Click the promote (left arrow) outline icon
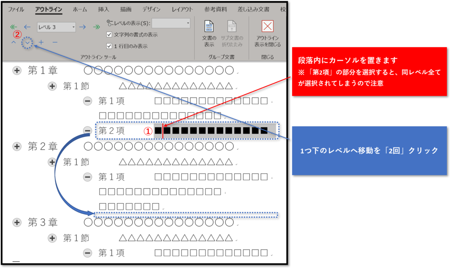The image size is (450, 268). [26, 26]
